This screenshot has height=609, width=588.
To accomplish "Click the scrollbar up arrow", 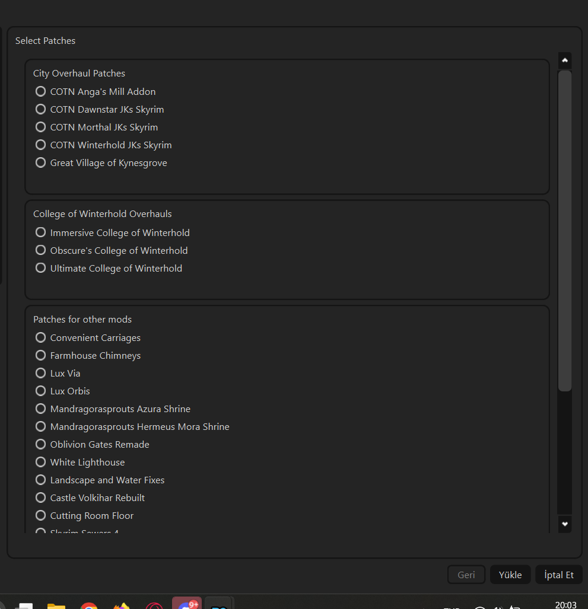I will pos(565,60).
